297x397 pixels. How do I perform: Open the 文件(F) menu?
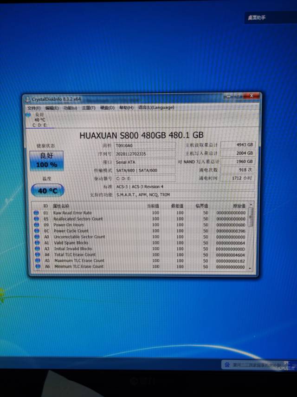34,108
